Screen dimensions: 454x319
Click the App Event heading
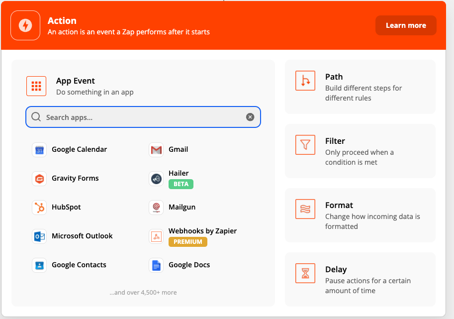pos(75,81)
